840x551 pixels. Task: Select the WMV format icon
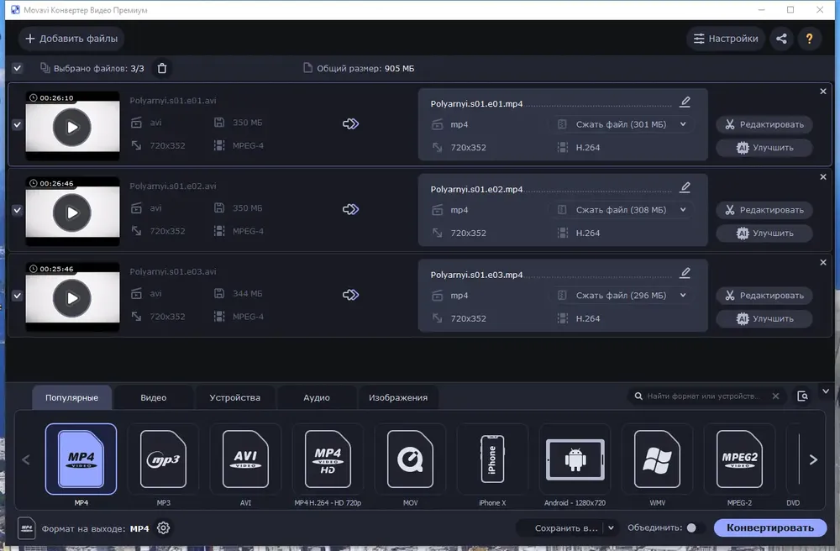pos(658,459)
